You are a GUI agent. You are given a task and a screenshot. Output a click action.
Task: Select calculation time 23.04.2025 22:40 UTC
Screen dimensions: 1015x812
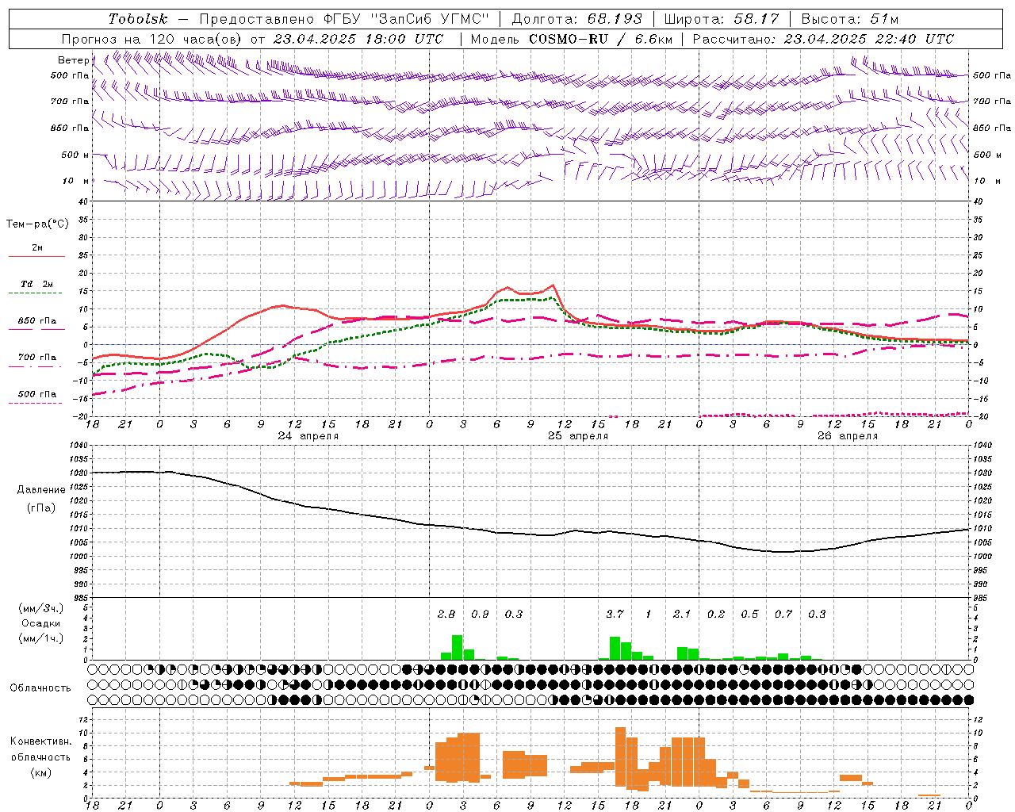[869, 39]
